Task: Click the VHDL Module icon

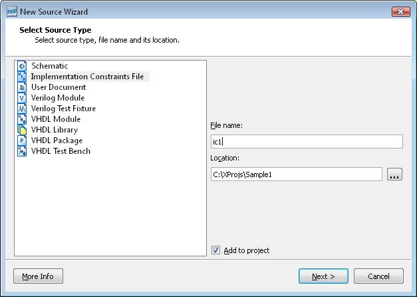Action: (x=22, y=119)
